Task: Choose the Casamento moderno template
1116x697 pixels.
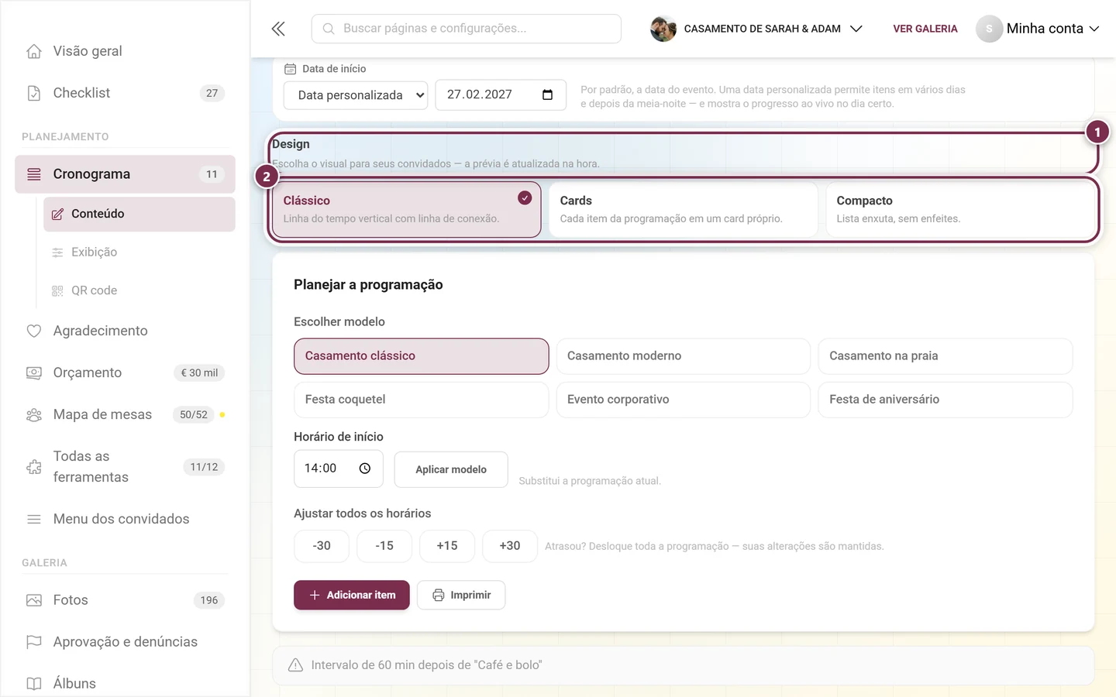Action: (x=684, y=356)
